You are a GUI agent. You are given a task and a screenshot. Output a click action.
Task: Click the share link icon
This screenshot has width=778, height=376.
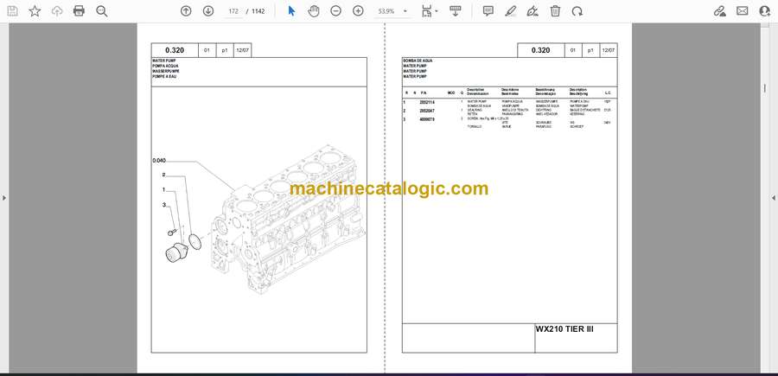720,11
